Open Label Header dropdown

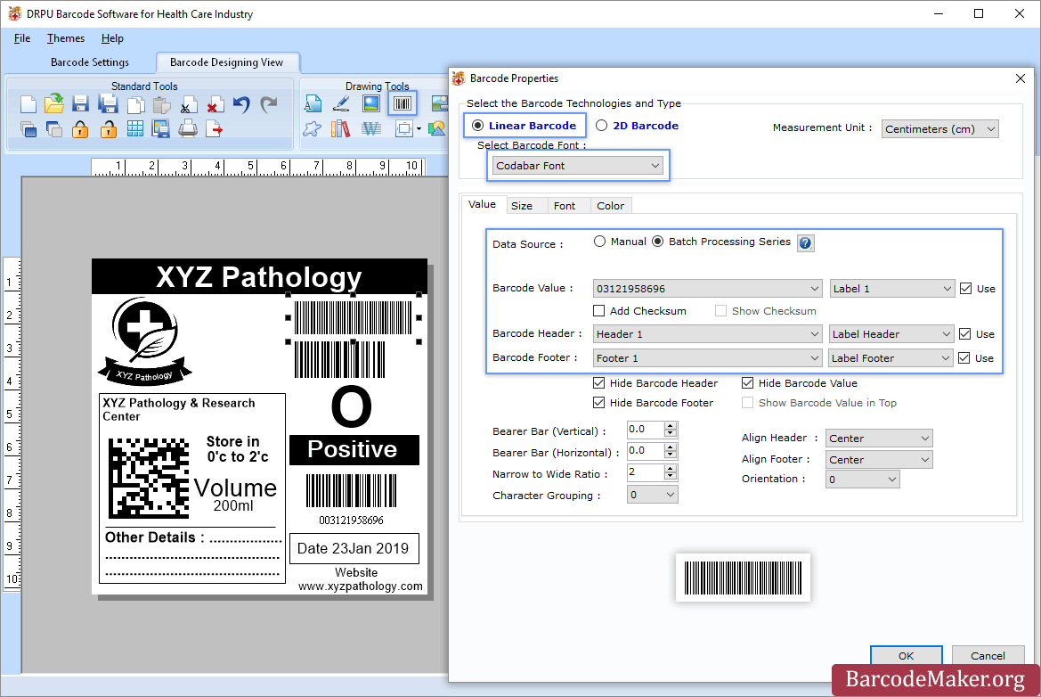tap(891, 333)
